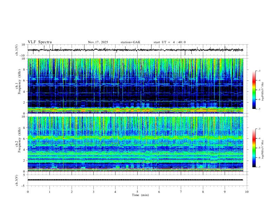
Task: Select the date text Nov.17, 2025
Action: [x=98, y=42]
